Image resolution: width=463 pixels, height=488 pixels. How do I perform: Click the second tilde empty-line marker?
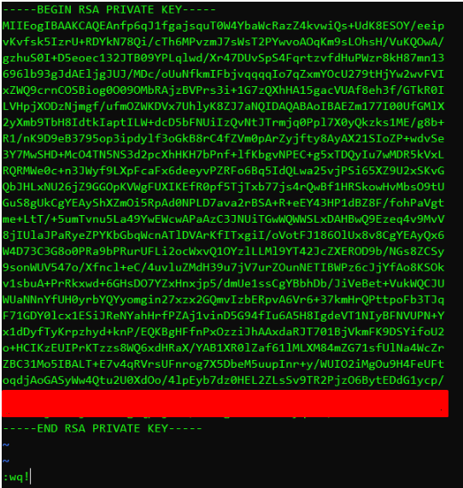point(6,461)
